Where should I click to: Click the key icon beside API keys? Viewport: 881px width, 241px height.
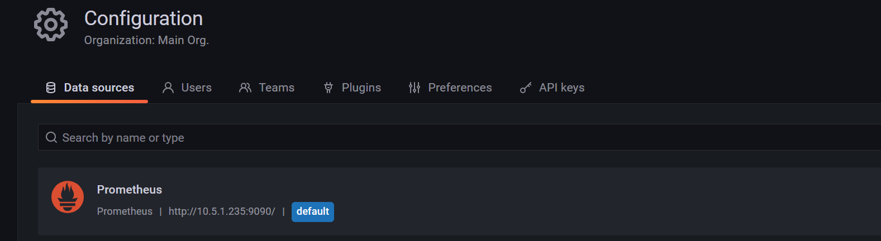(x=526, y=88)
